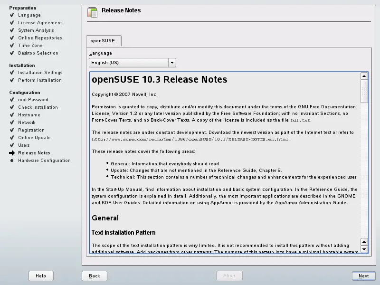
Task: Select the Online Update step
Action: [34, 138]
